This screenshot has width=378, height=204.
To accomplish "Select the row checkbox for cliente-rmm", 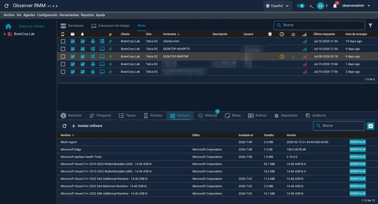I will 63,41.
